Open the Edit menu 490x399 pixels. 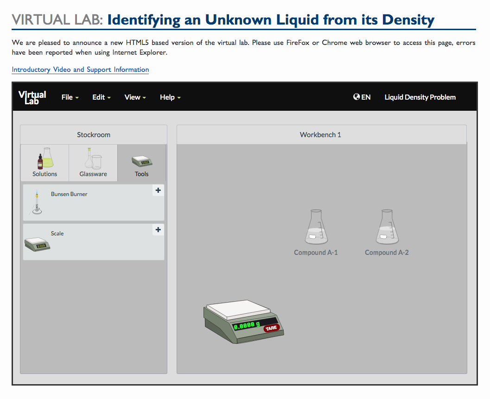coord(101,97)
